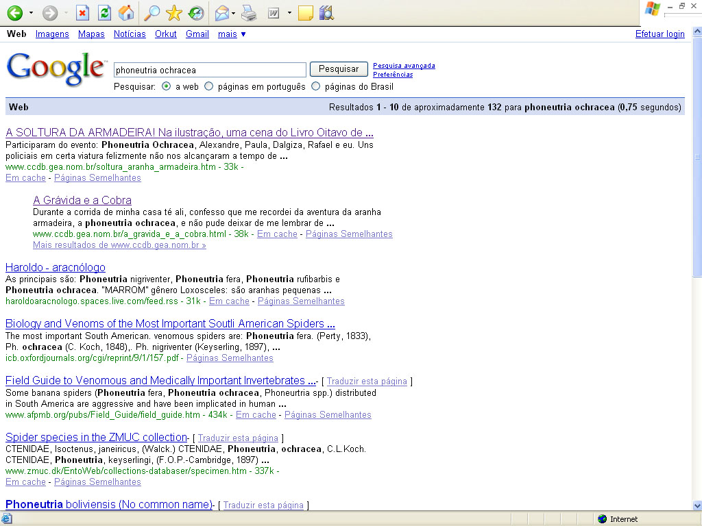Screen dimensions: 702x526
Task: Stop loading the page
Action: click(x=82, y=13)
